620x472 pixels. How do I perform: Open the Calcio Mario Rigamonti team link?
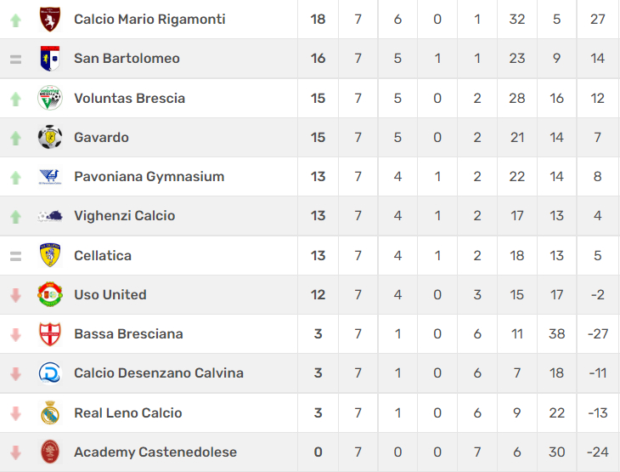point(149,19)
